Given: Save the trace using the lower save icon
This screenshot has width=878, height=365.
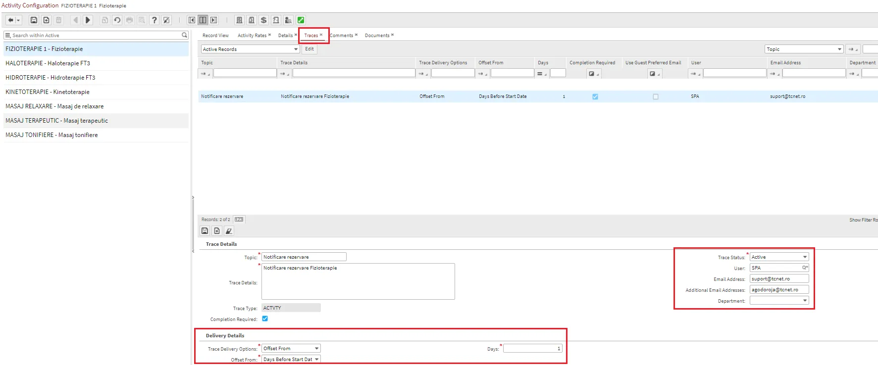Looking at the screenshot, I should (x=205, y=231).
